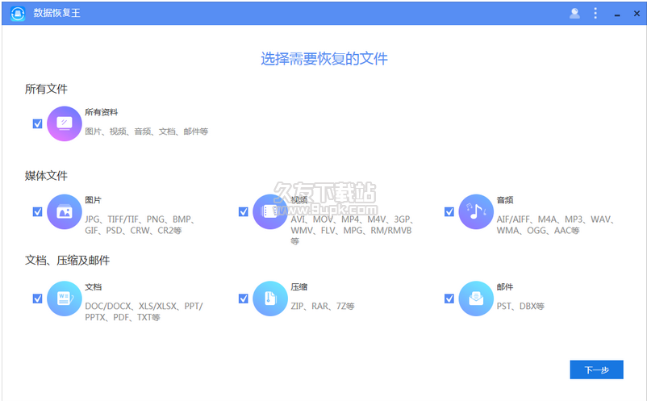Click the 选择需要恢复的文件 heading
The height and width of the screenshot is (401, 647).
tap(324, 59)
